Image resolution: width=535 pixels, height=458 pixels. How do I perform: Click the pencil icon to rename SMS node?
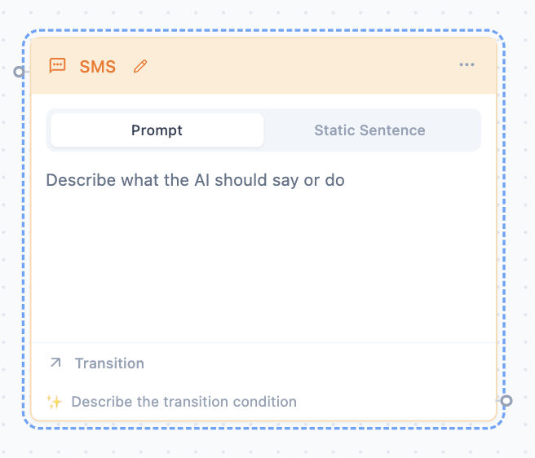(140, 66)
